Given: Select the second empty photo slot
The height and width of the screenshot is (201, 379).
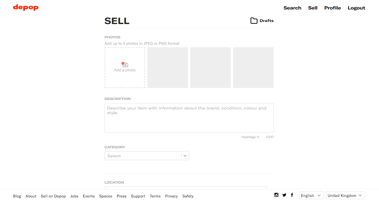Looking at the screenshot, I should 168,68.
